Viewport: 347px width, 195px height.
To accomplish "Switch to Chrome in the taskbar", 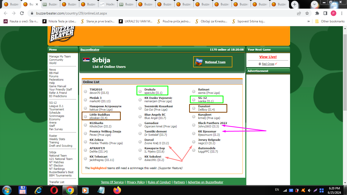I will [x=70, y=190].
